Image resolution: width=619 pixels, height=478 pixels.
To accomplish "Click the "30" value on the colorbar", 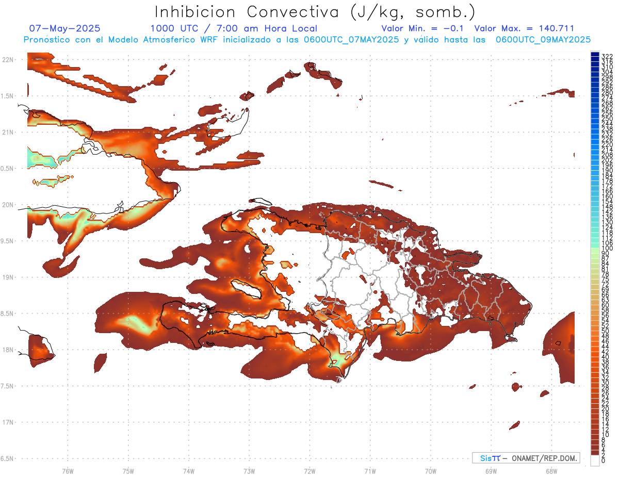I will pos(605,383).
